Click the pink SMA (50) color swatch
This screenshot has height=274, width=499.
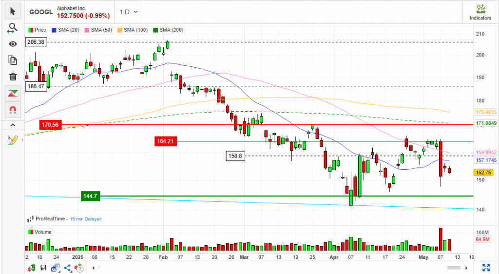pos(87,30)
